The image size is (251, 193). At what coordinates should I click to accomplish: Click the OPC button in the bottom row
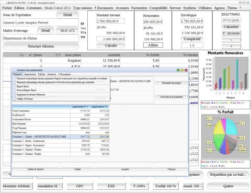[80, 186]
